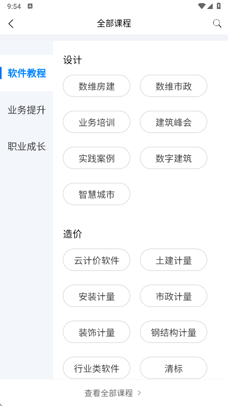Open the 建筑峰会 tag
Image resolution: width=228 pixels, height=406 pixels.
tap(173, 122)
